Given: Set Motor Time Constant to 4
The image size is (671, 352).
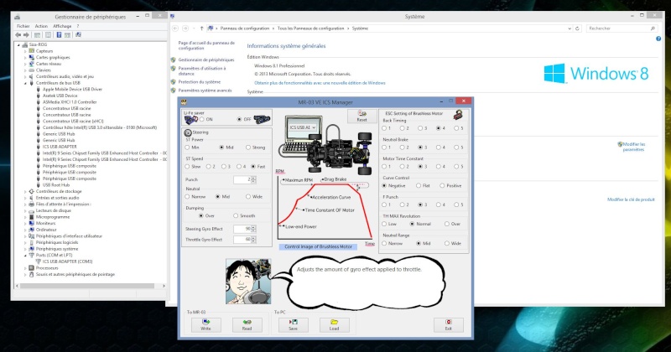Looking at the screenshot, I should click(439, 167).
